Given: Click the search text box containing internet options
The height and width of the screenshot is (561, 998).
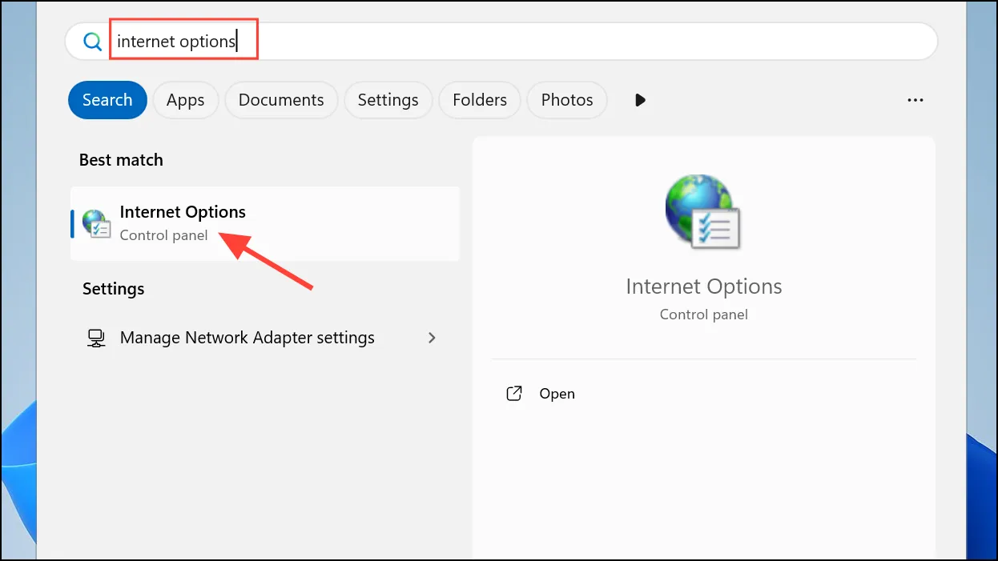Looking at the screenshot, I should pyautogui.click(x=501, y=42).
